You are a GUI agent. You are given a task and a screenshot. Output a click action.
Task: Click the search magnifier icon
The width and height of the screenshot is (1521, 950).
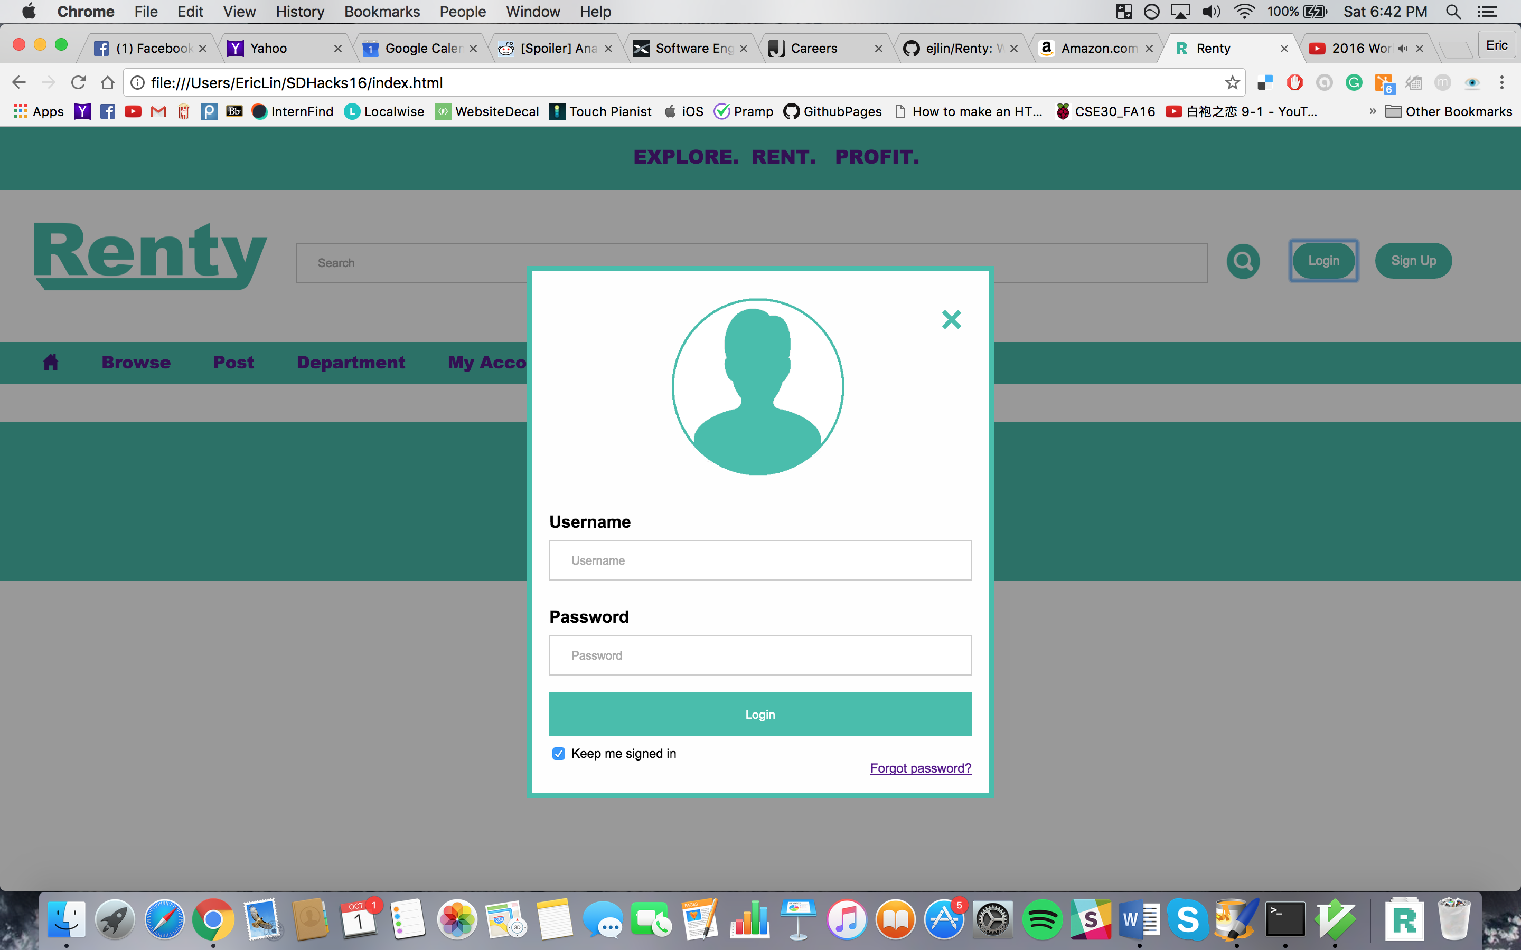click(1243, 261)
